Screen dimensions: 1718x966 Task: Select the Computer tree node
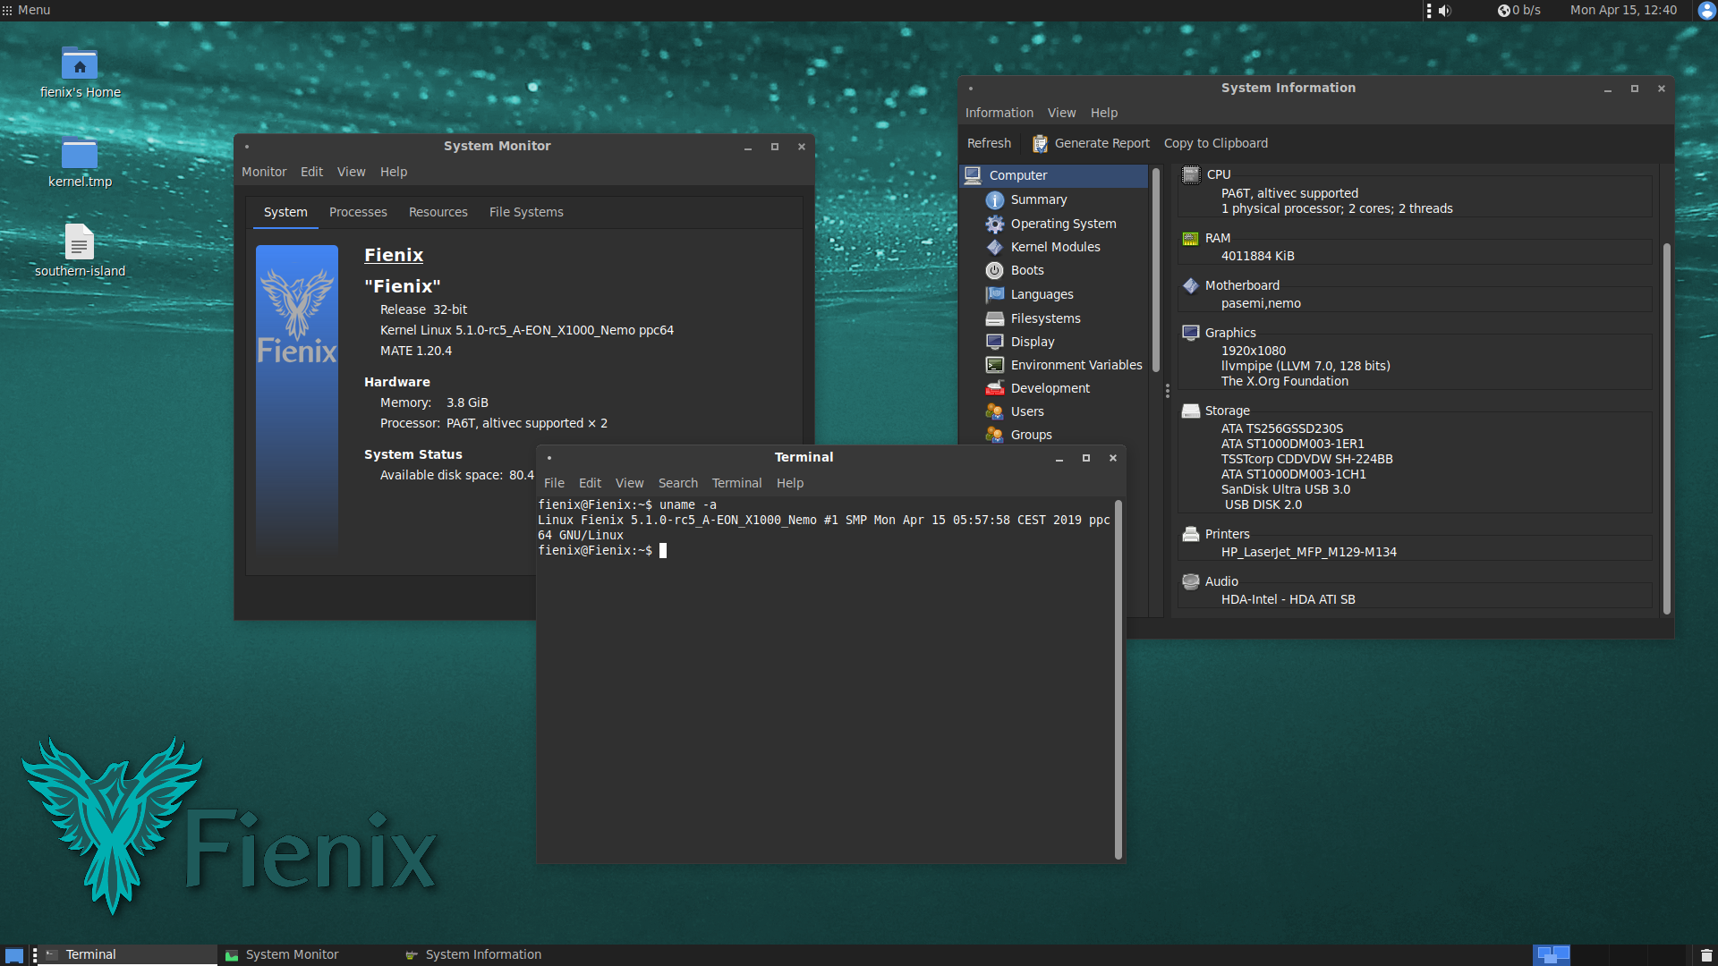pyautogui.click(x=1017, y=175)
